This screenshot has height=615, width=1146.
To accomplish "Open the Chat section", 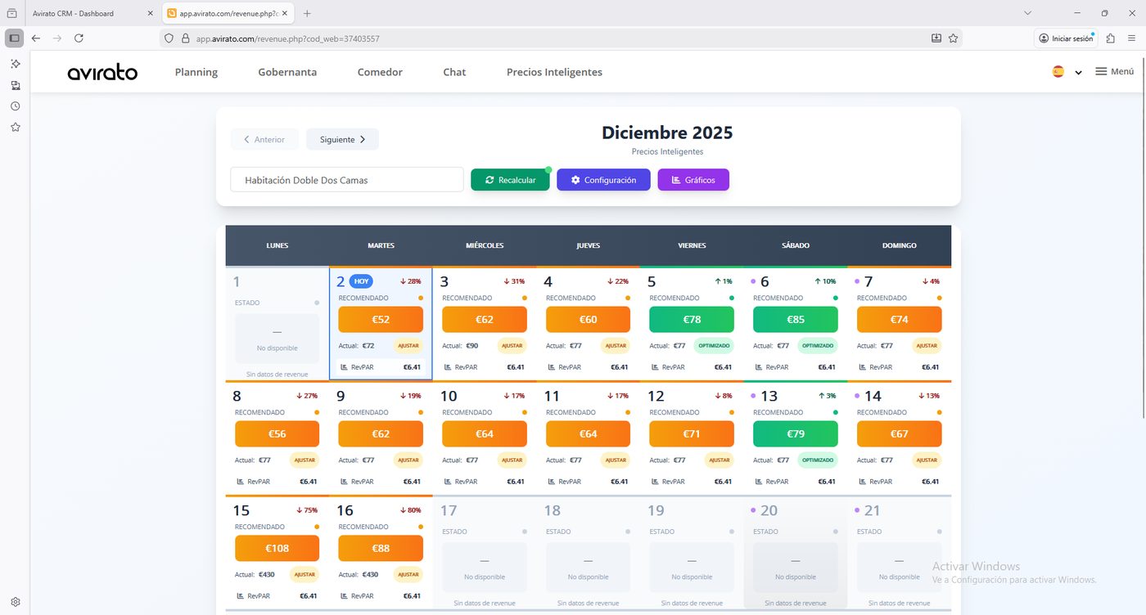I will [x=454, y=72].
